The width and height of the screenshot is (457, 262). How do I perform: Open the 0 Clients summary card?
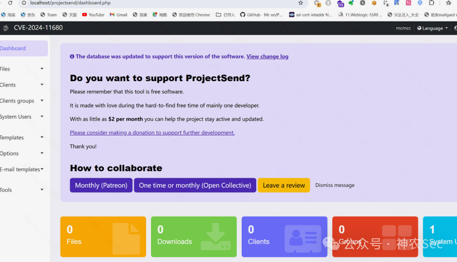(284, 236)
